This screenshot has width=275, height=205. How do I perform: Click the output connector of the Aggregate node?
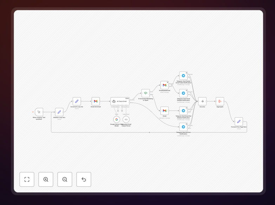pyautogui.click(x=224, y=101)
